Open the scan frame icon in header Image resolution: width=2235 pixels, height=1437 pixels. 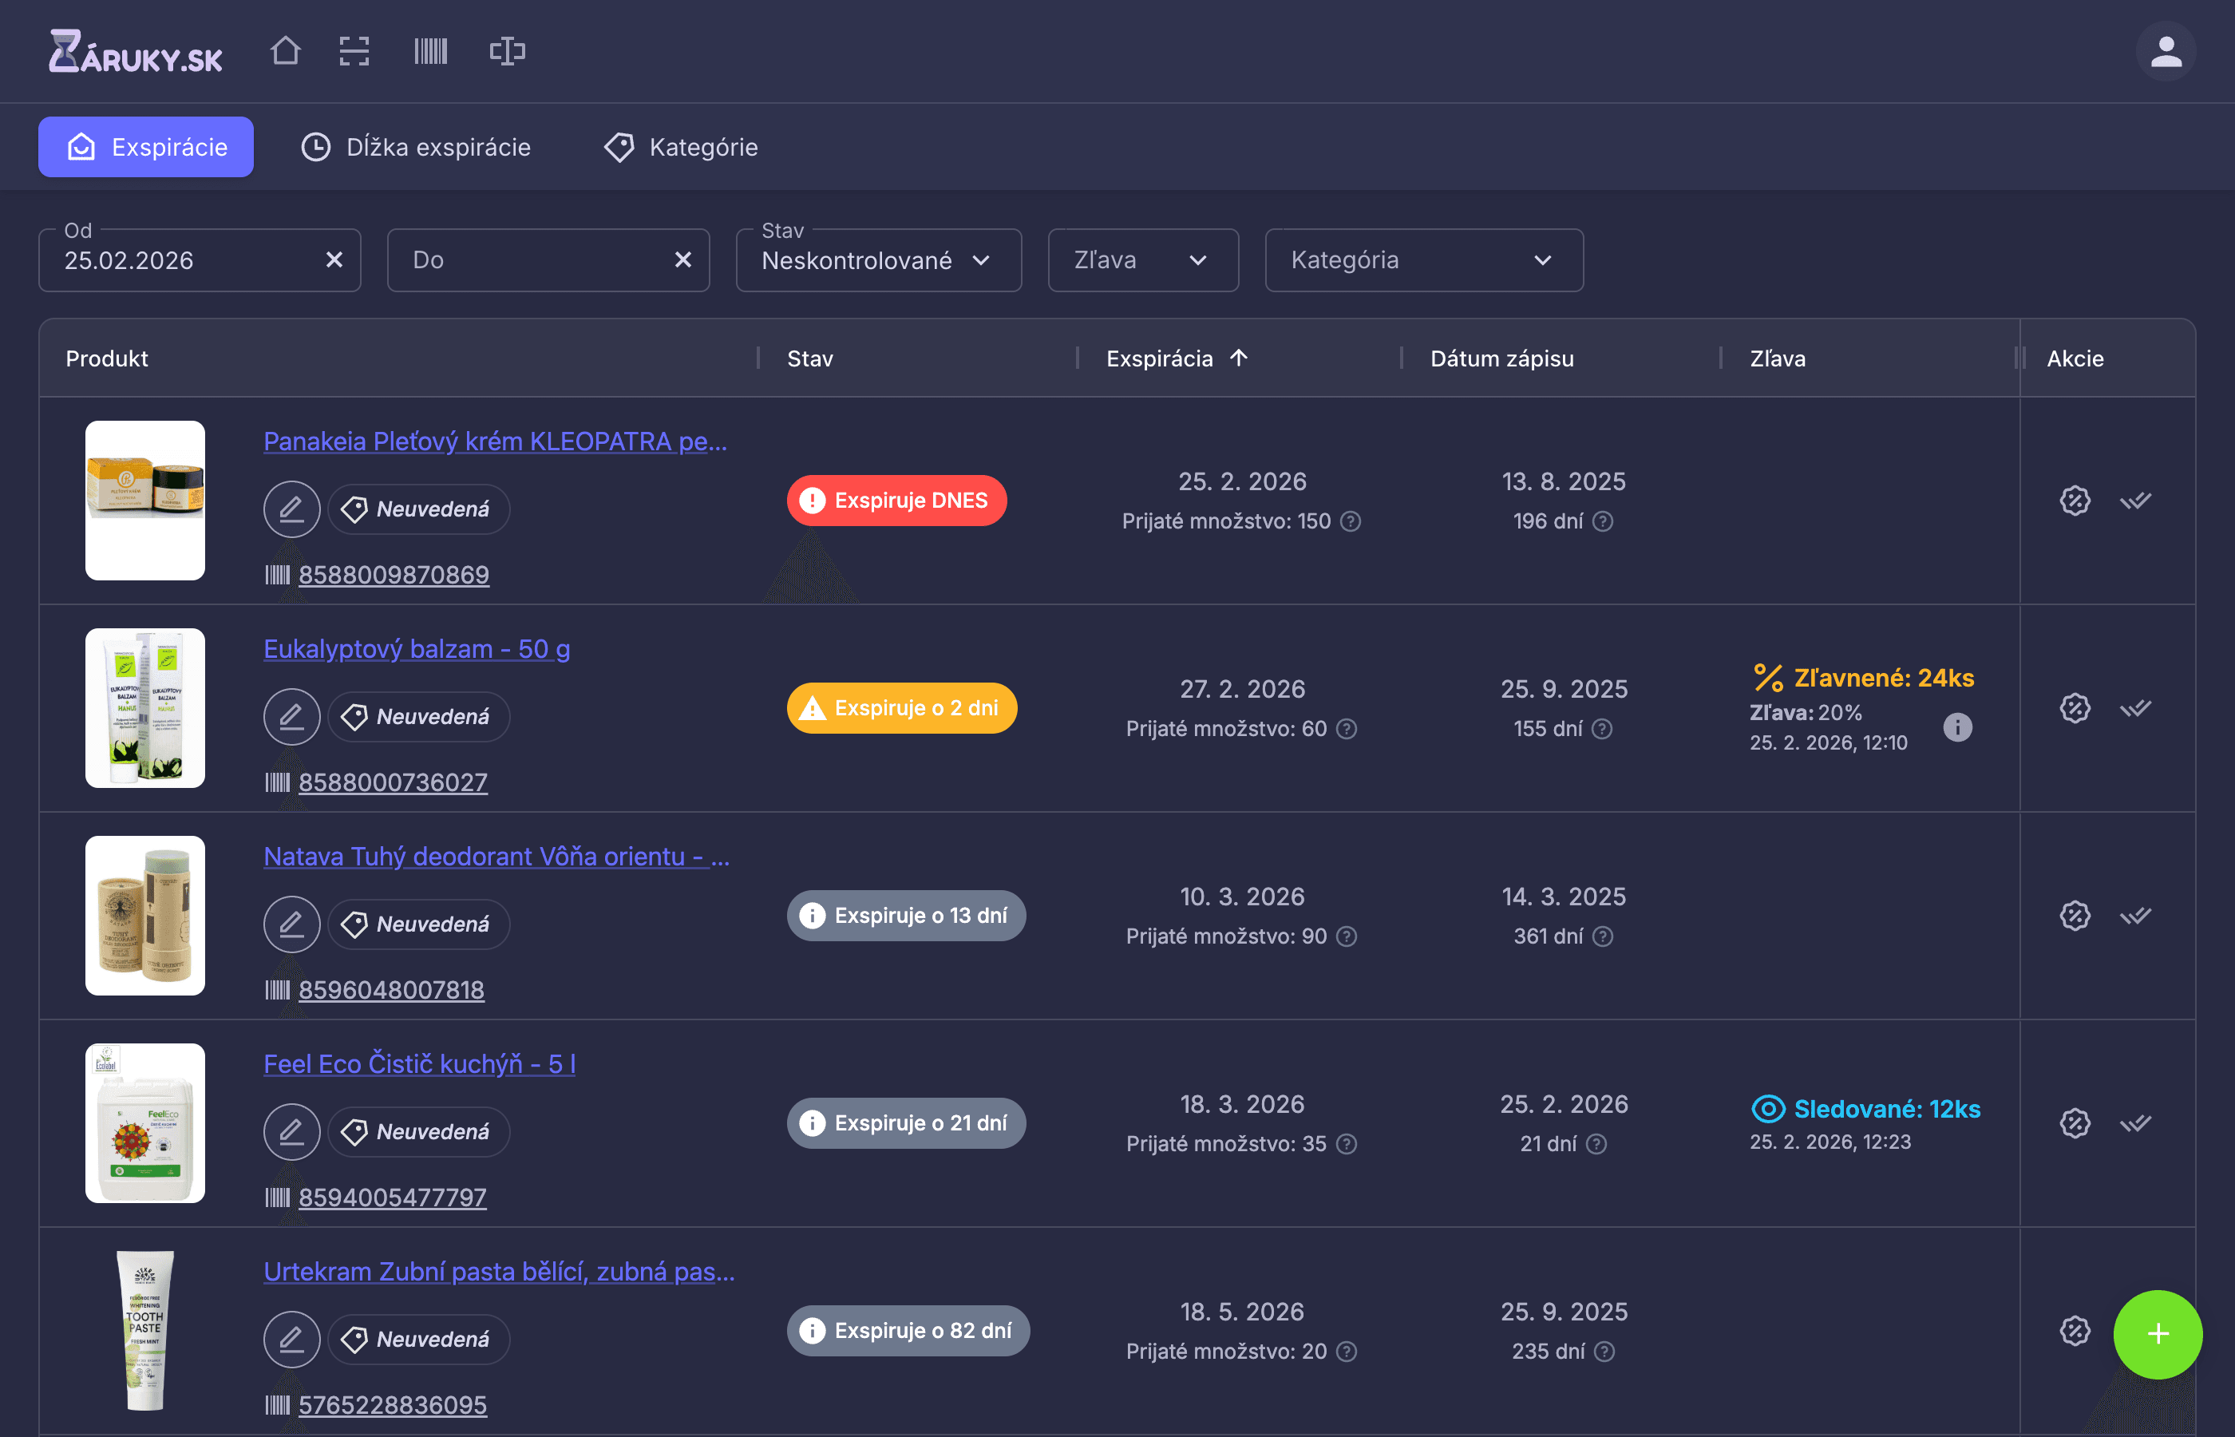coord(354,51)
